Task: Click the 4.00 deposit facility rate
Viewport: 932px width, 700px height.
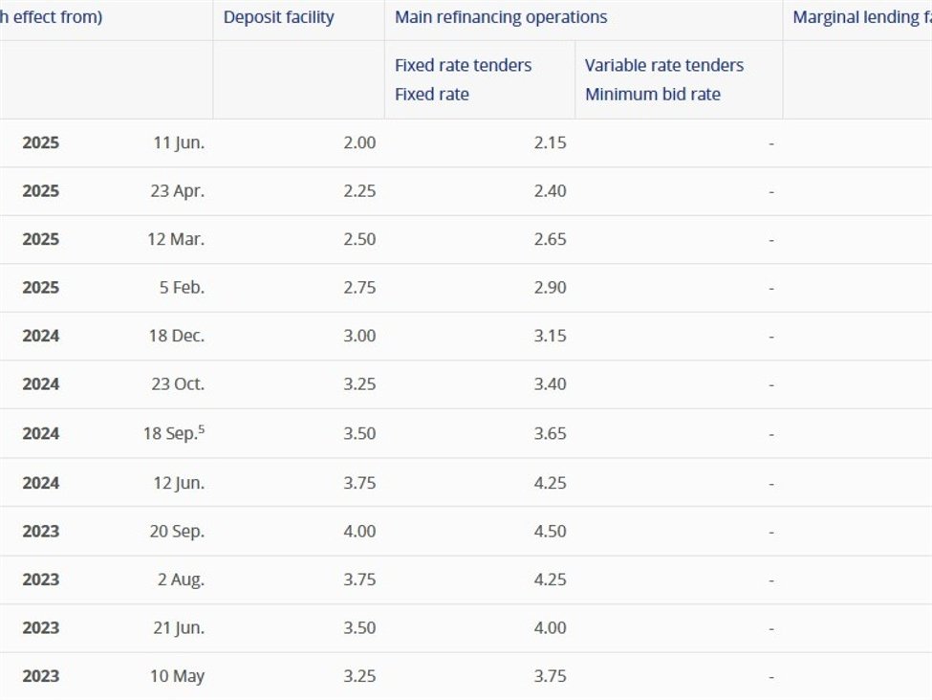Action: [359, 531]
